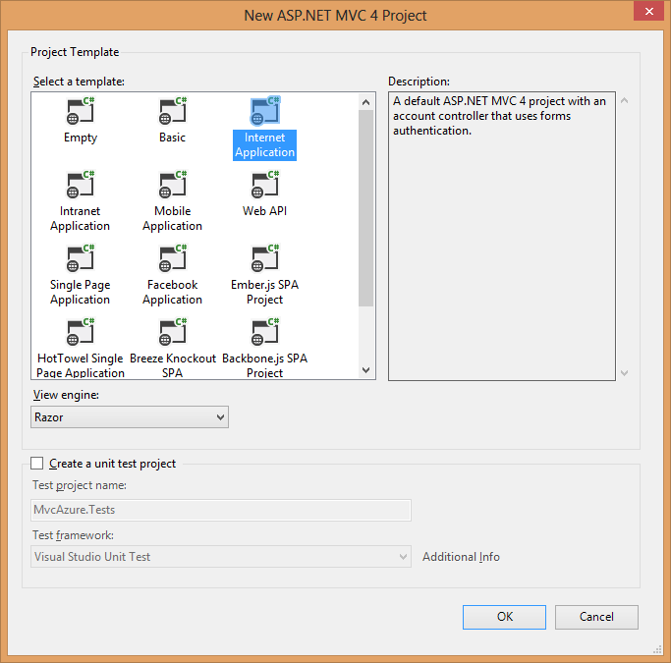Select the Breeze Knockout SPA icon

coord(173,332)
